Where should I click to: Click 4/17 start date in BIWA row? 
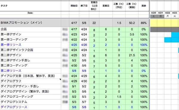(74, 23)
